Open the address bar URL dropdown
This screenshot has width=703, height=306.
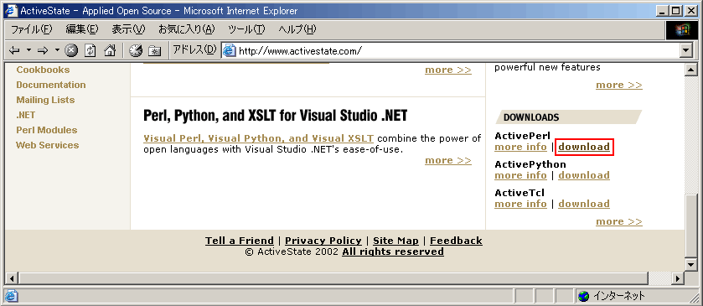tap(685, 51)
